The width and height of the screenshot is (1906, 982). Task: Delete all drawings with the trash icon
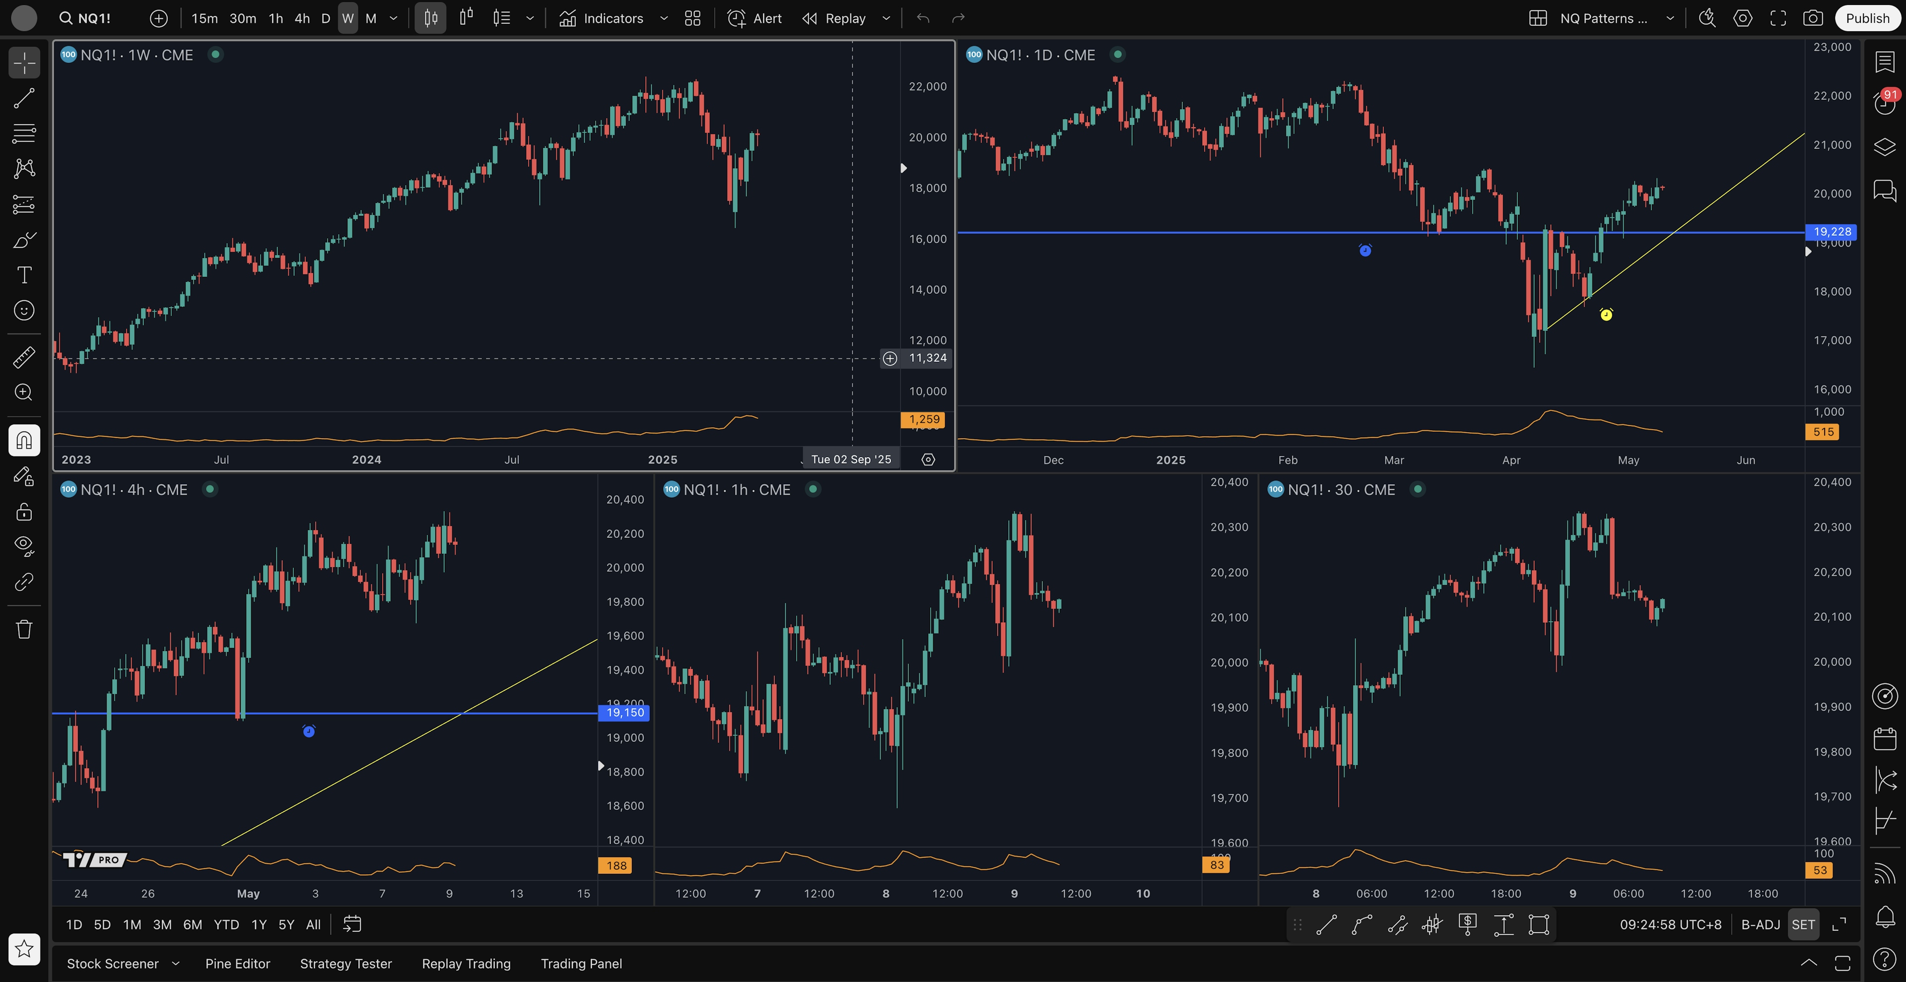(x=24, y=629)
